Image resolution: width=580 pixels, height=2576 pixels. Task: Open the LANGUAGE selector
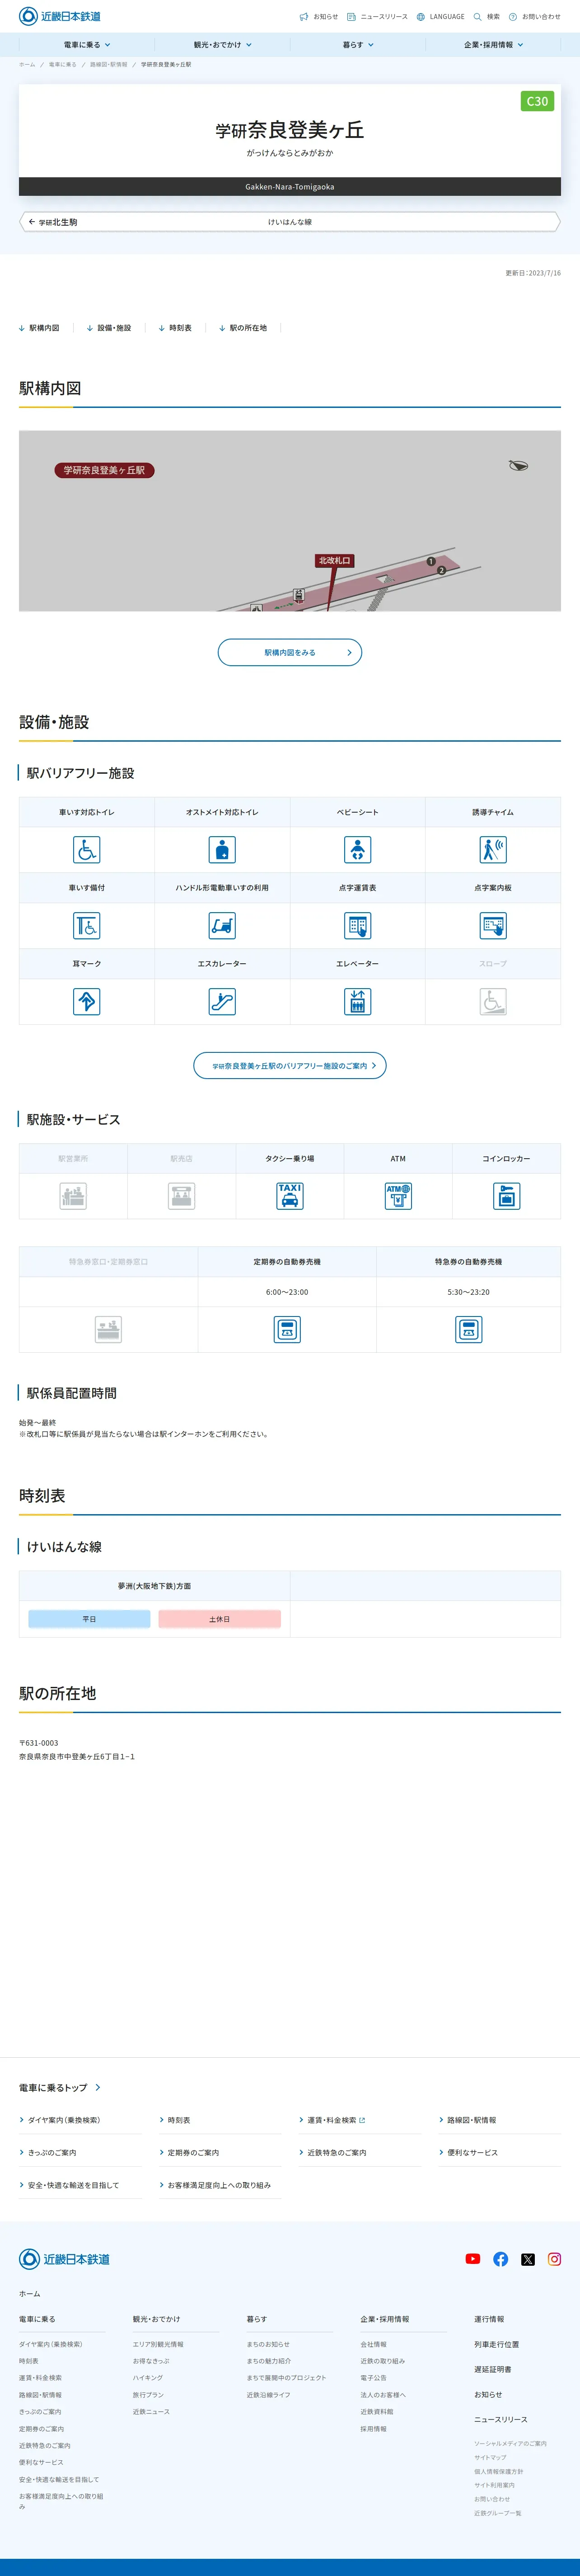[x=440, y=17]
